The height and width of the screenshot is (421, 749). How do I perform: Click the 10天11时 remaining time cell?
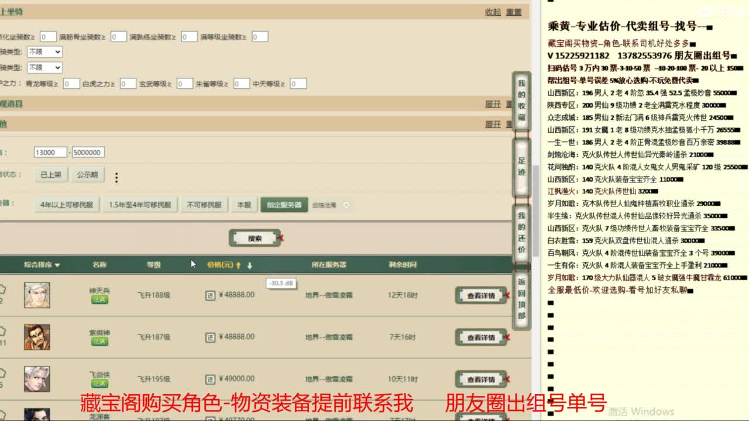tap(403, 379)
